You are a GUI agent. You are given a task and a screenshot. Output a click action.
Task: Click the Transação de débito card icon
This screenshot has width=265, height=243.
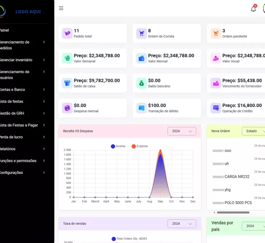pos(141,108)
